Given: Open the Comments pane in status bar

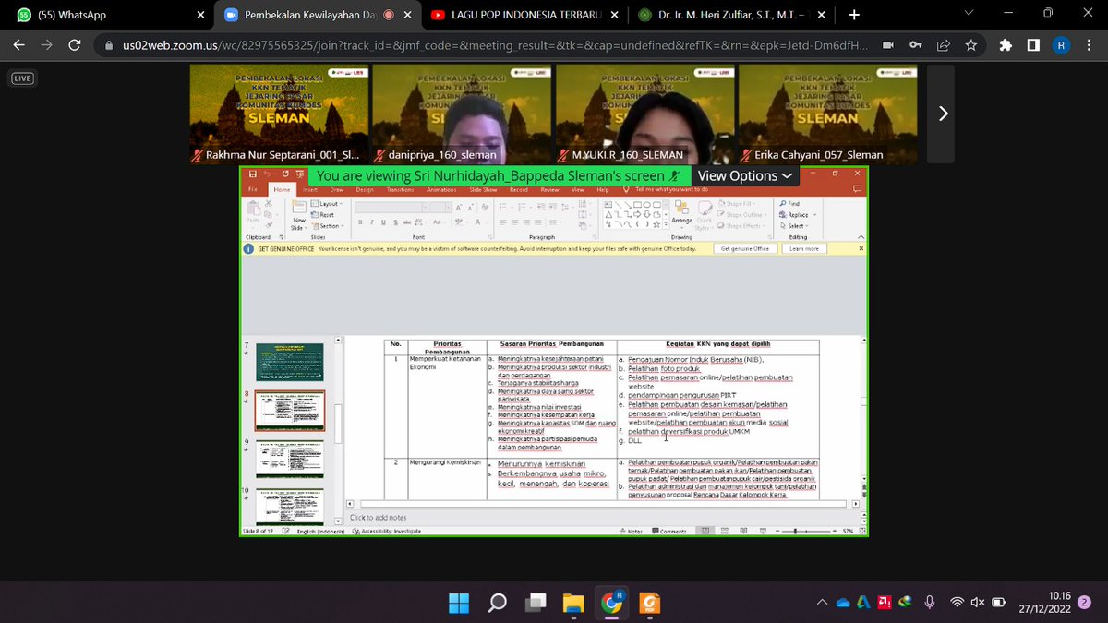Looking at the screenshot, I should [x=668, y=532].
